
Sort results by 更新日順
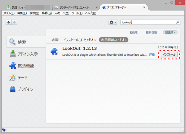click(151, 32)
